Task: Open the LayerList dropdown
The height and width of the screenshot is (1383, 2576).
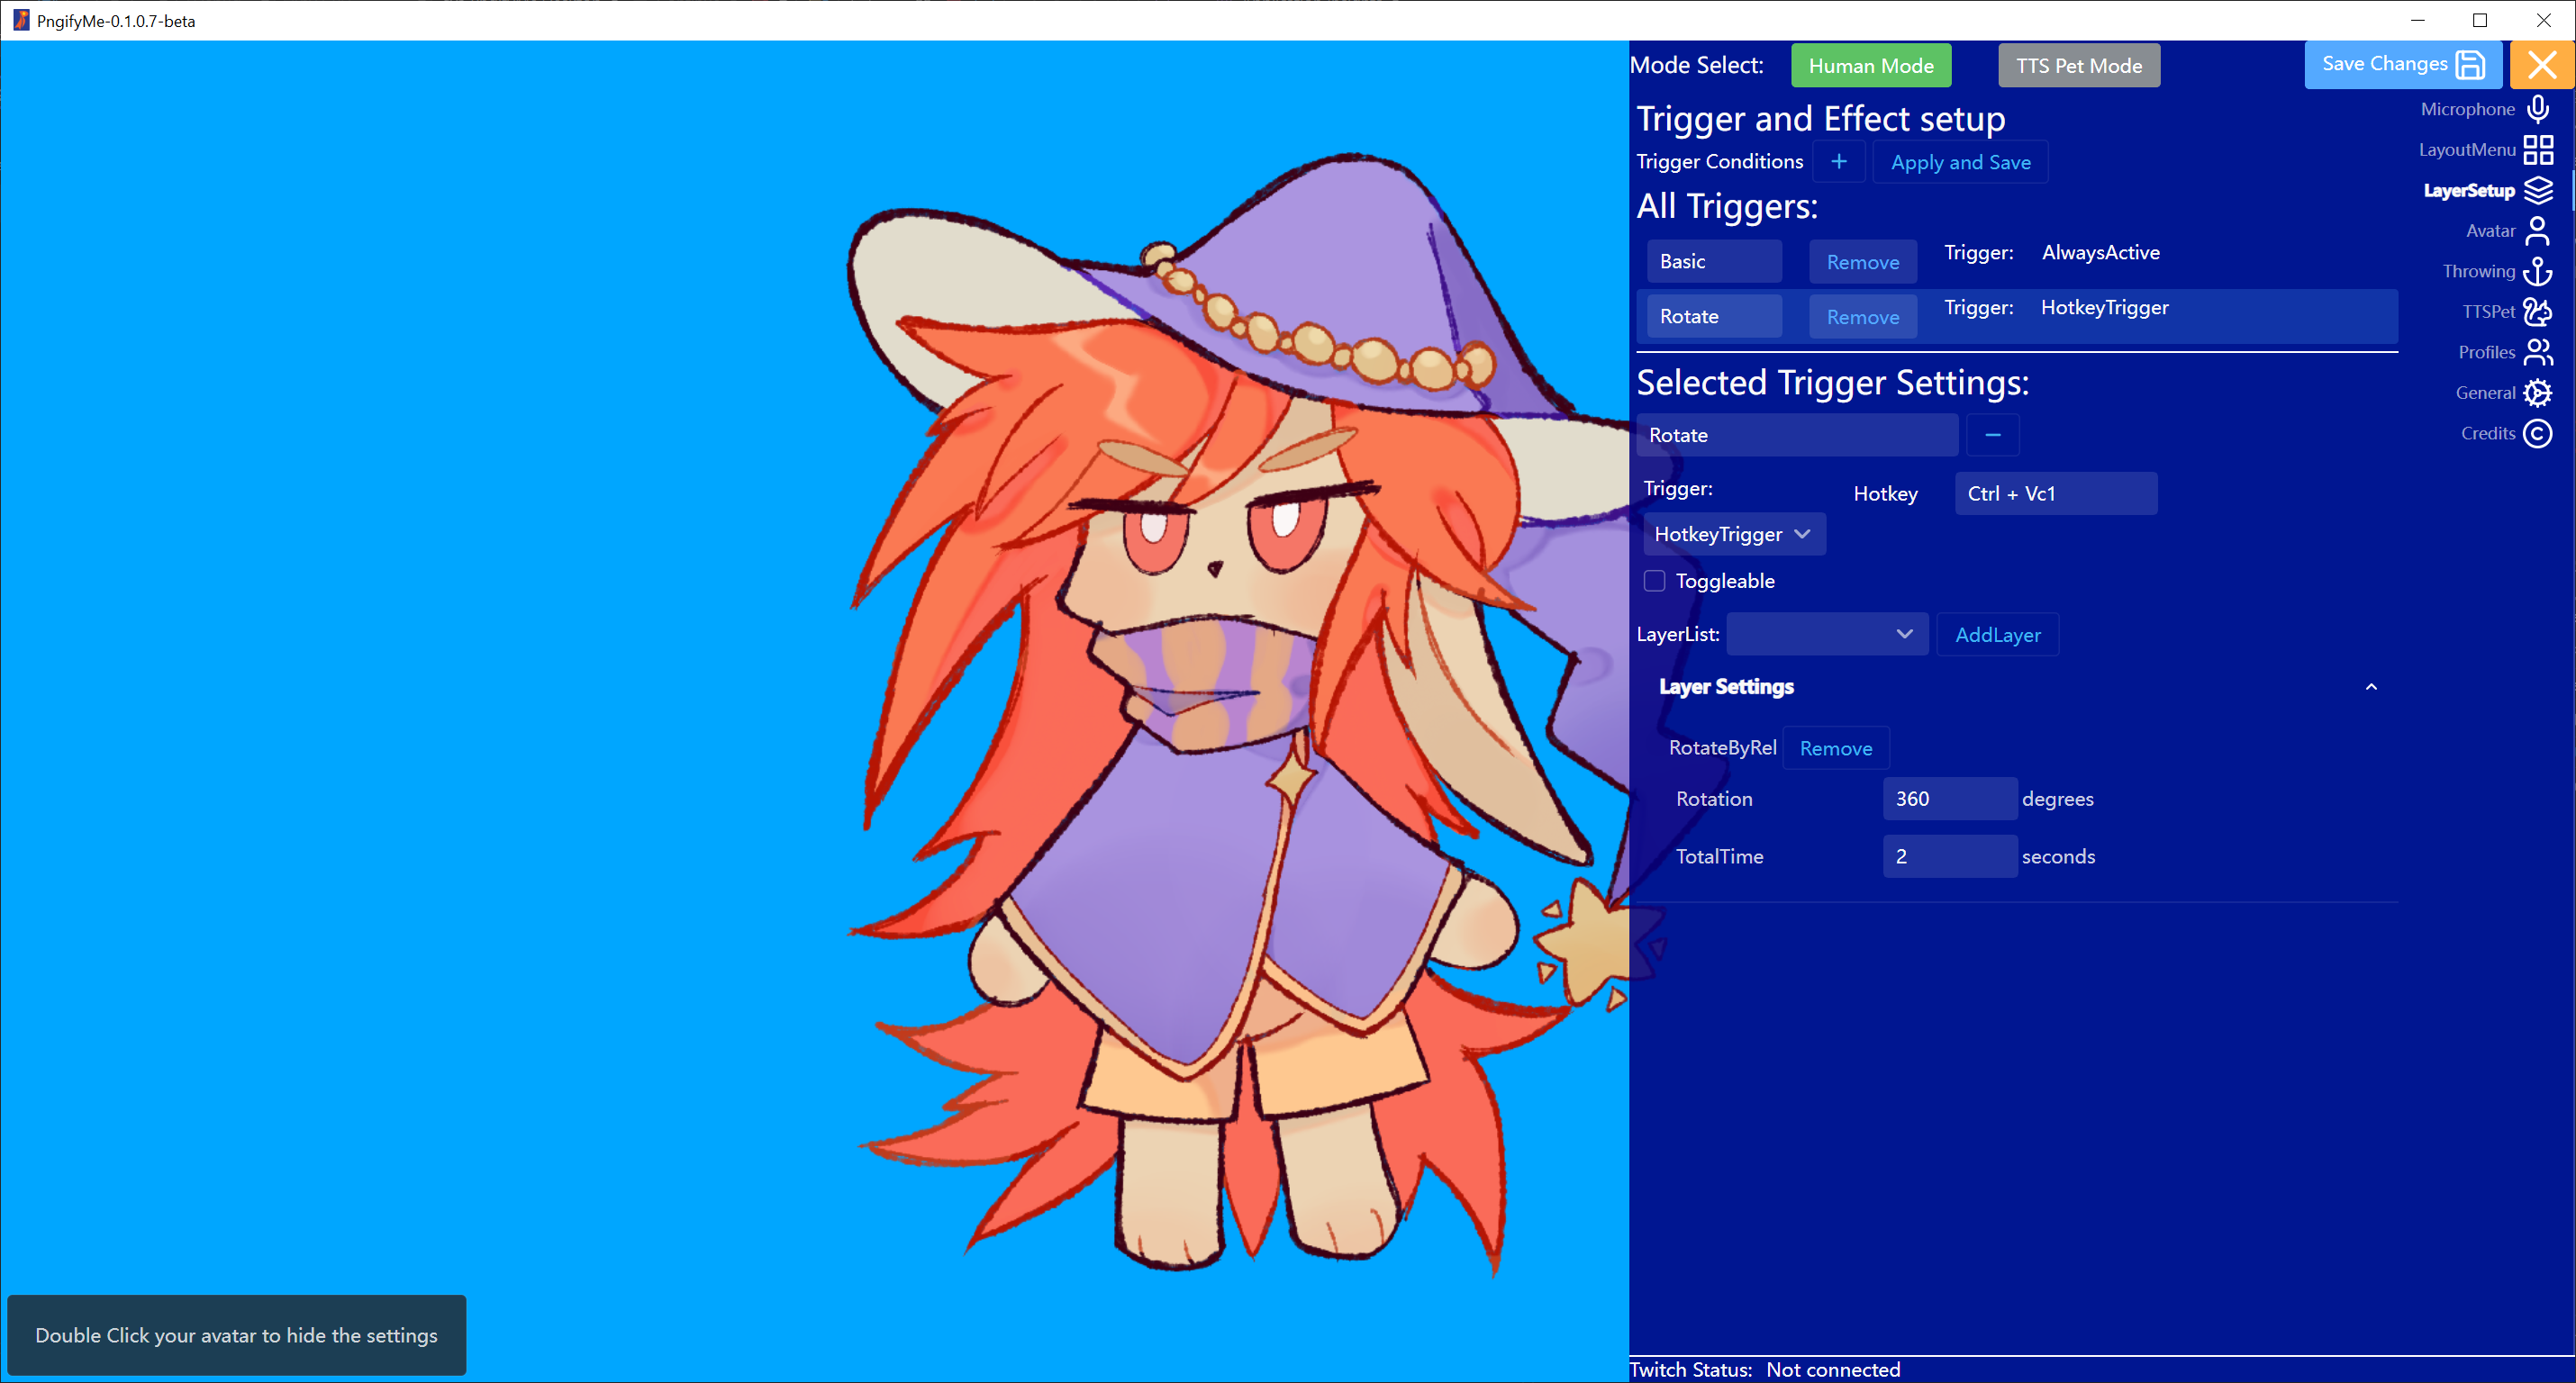Action: coord(1826,634)
